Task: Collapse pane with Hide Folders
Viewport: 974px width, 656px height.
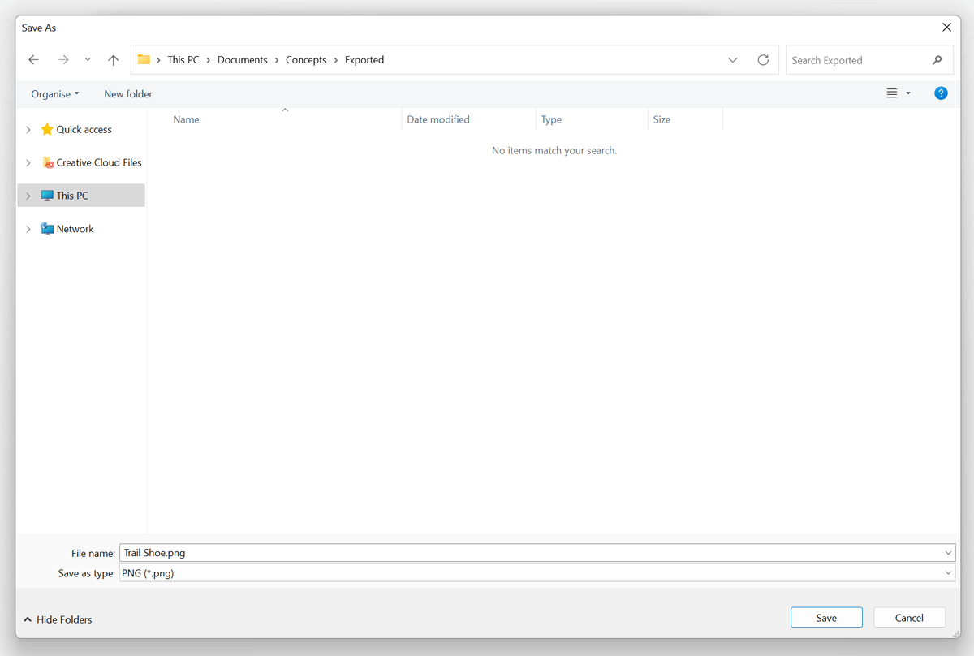Action: [58, 619]
